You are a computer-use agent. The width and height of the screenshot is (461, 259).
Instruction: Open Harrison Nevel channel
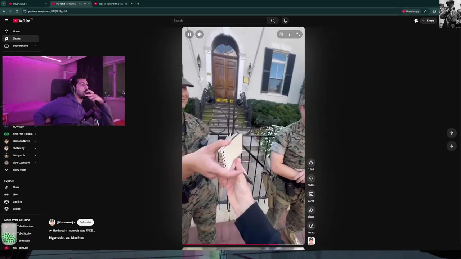20,141
